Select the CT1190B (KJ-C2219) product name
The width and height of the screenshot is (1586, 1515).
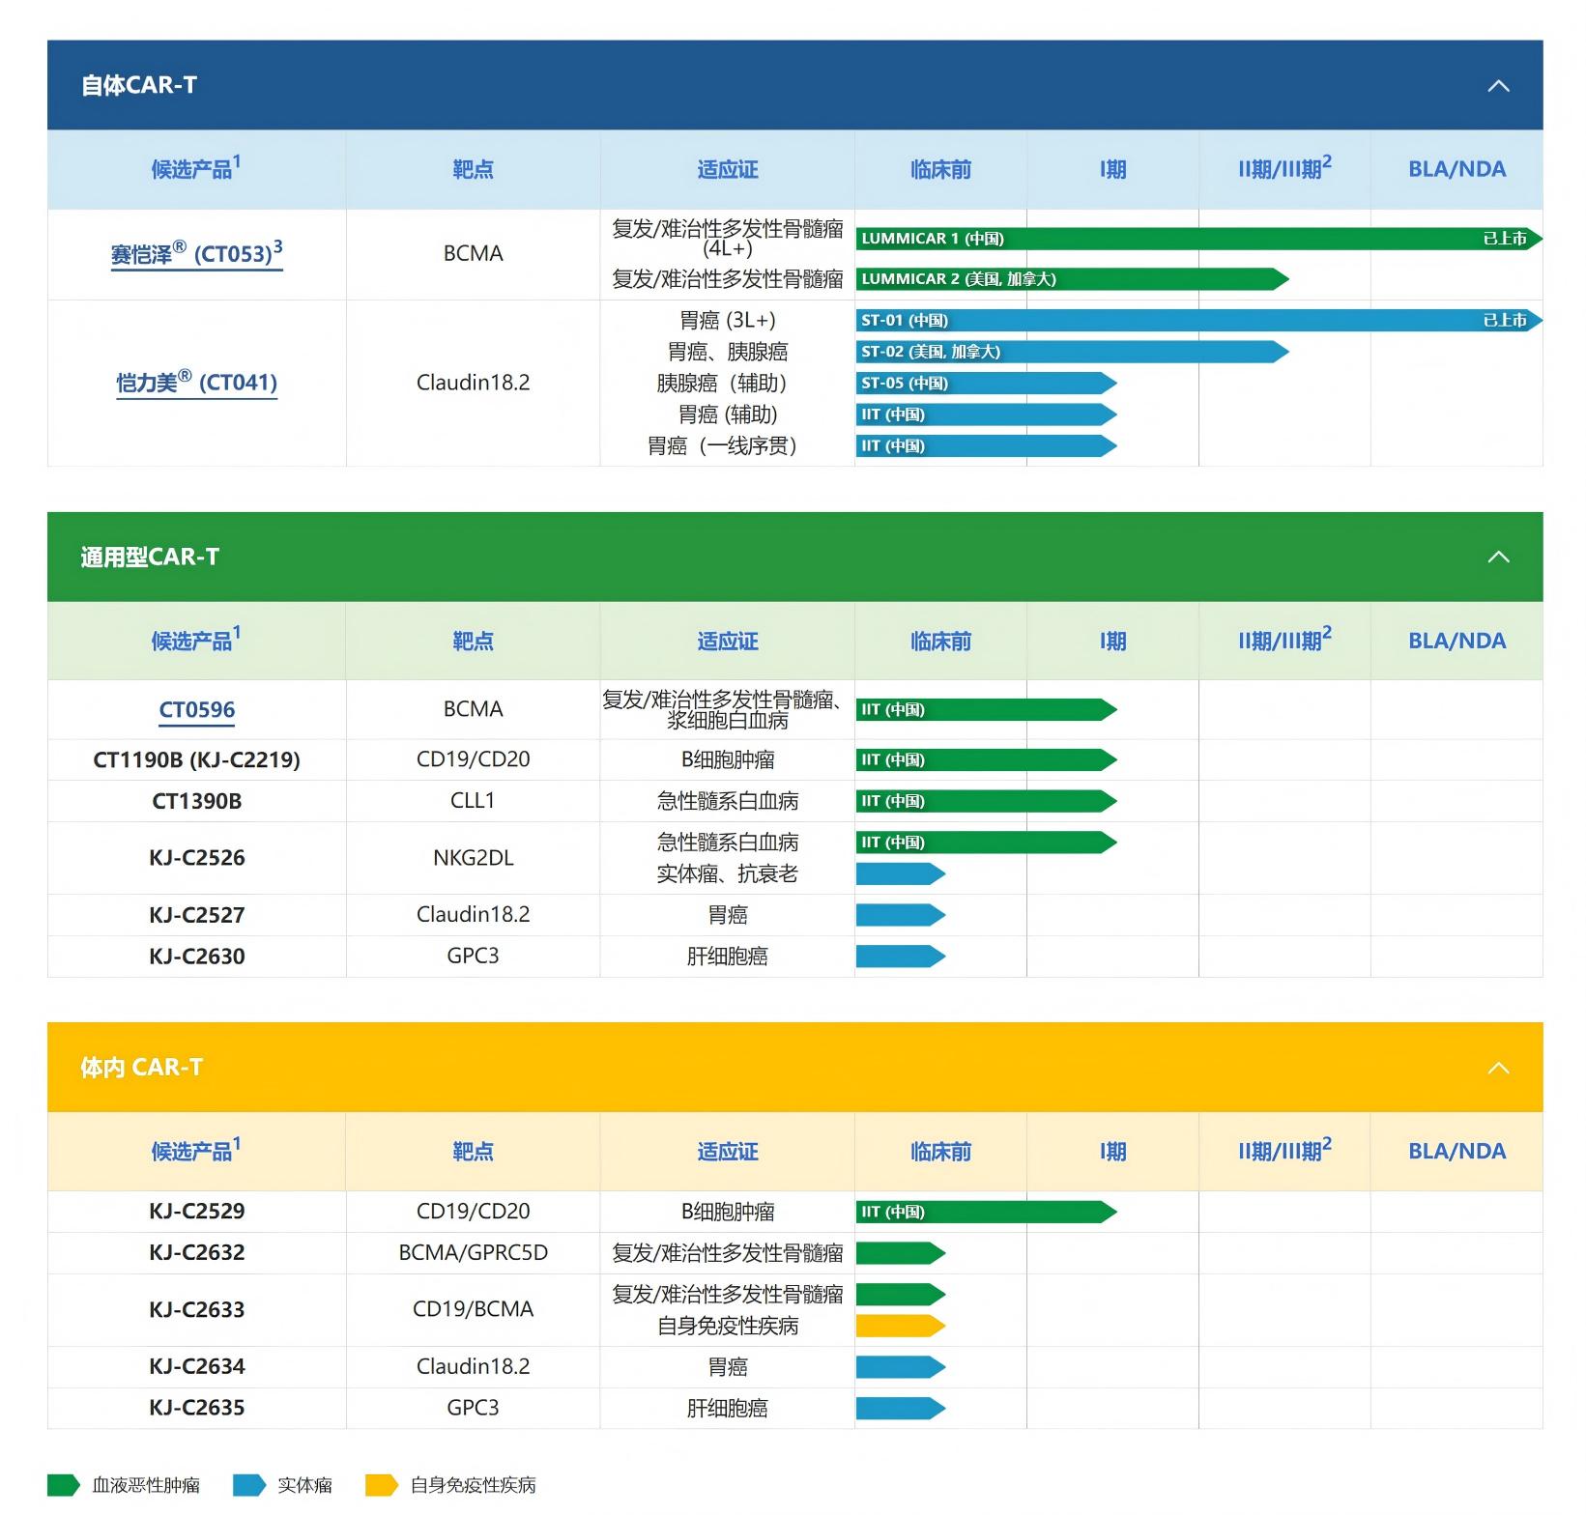coord(197,760)
